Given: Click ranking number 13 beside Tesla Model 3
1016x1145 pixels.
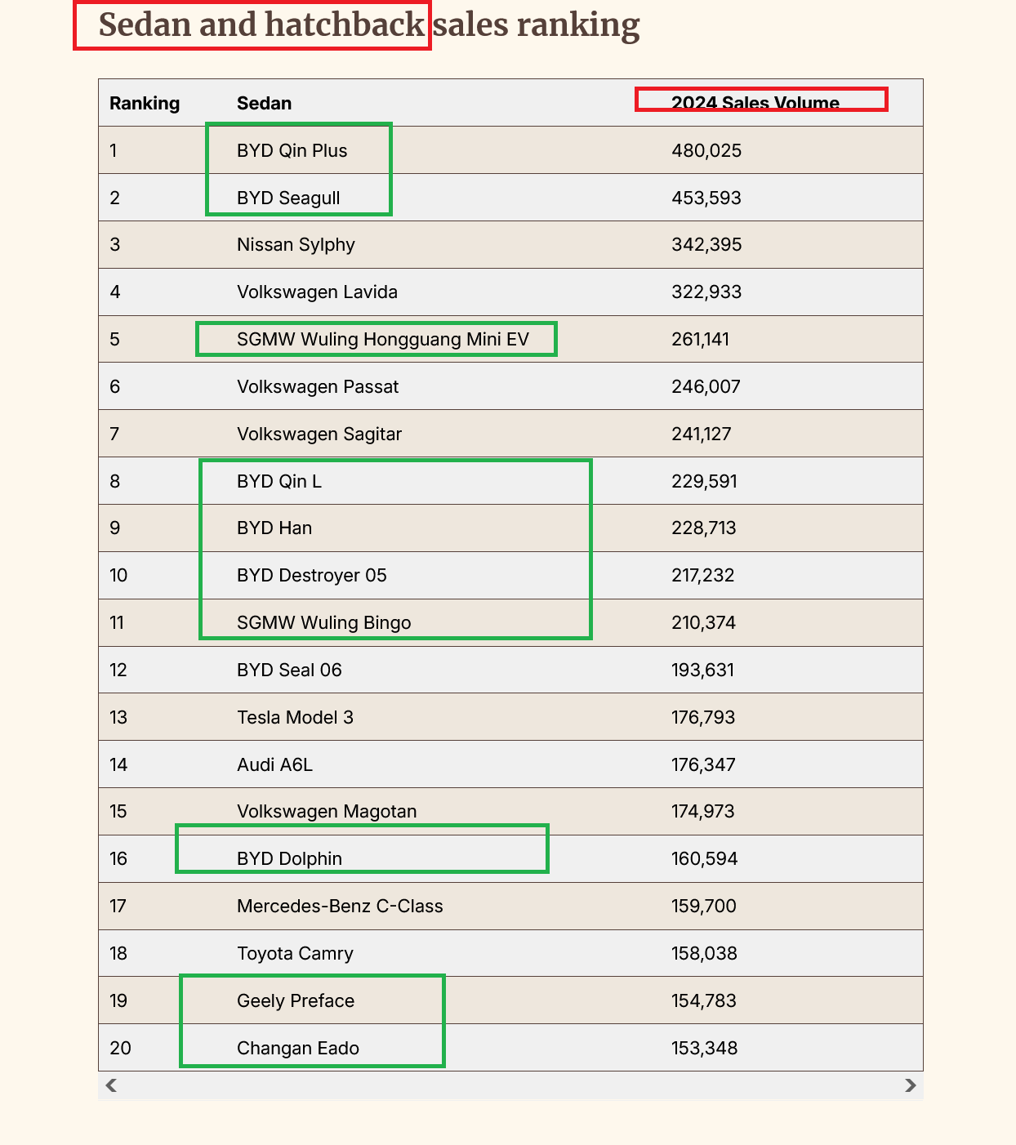Looking at the screenshot, I should point(118,718).
